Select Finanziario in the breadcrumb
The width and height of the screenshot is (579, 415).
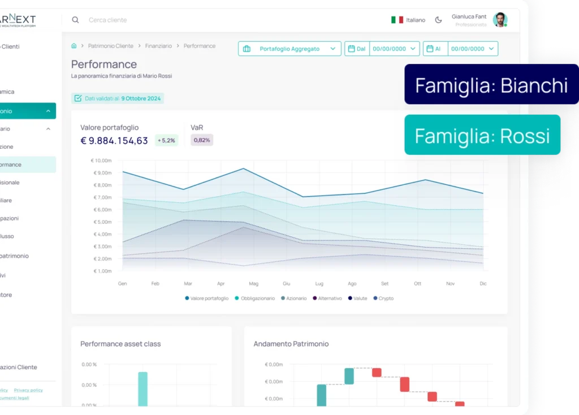click(158, 46)
